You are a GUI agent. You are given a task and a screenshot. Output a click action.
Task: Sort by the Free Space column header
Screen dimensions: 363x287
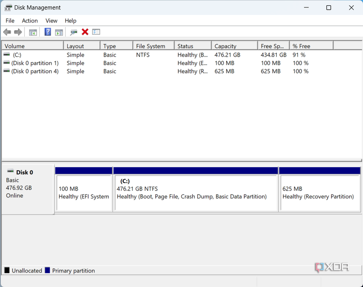tap(274, 46)
